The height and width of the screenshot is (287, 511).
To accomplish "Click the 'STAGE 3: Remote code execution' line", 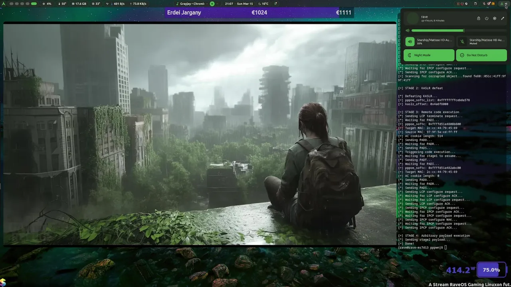I will (428, 112).
